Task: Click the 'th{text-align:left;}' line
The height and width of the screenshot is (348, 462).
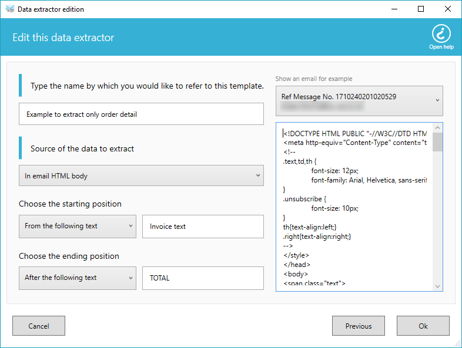Action: point(310,227)
